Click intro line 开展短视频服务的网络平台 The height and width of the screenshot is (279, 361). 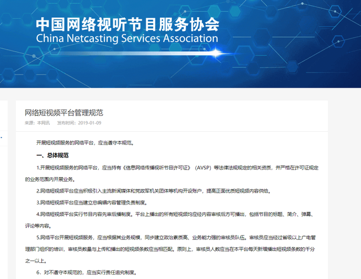[85, 143]
